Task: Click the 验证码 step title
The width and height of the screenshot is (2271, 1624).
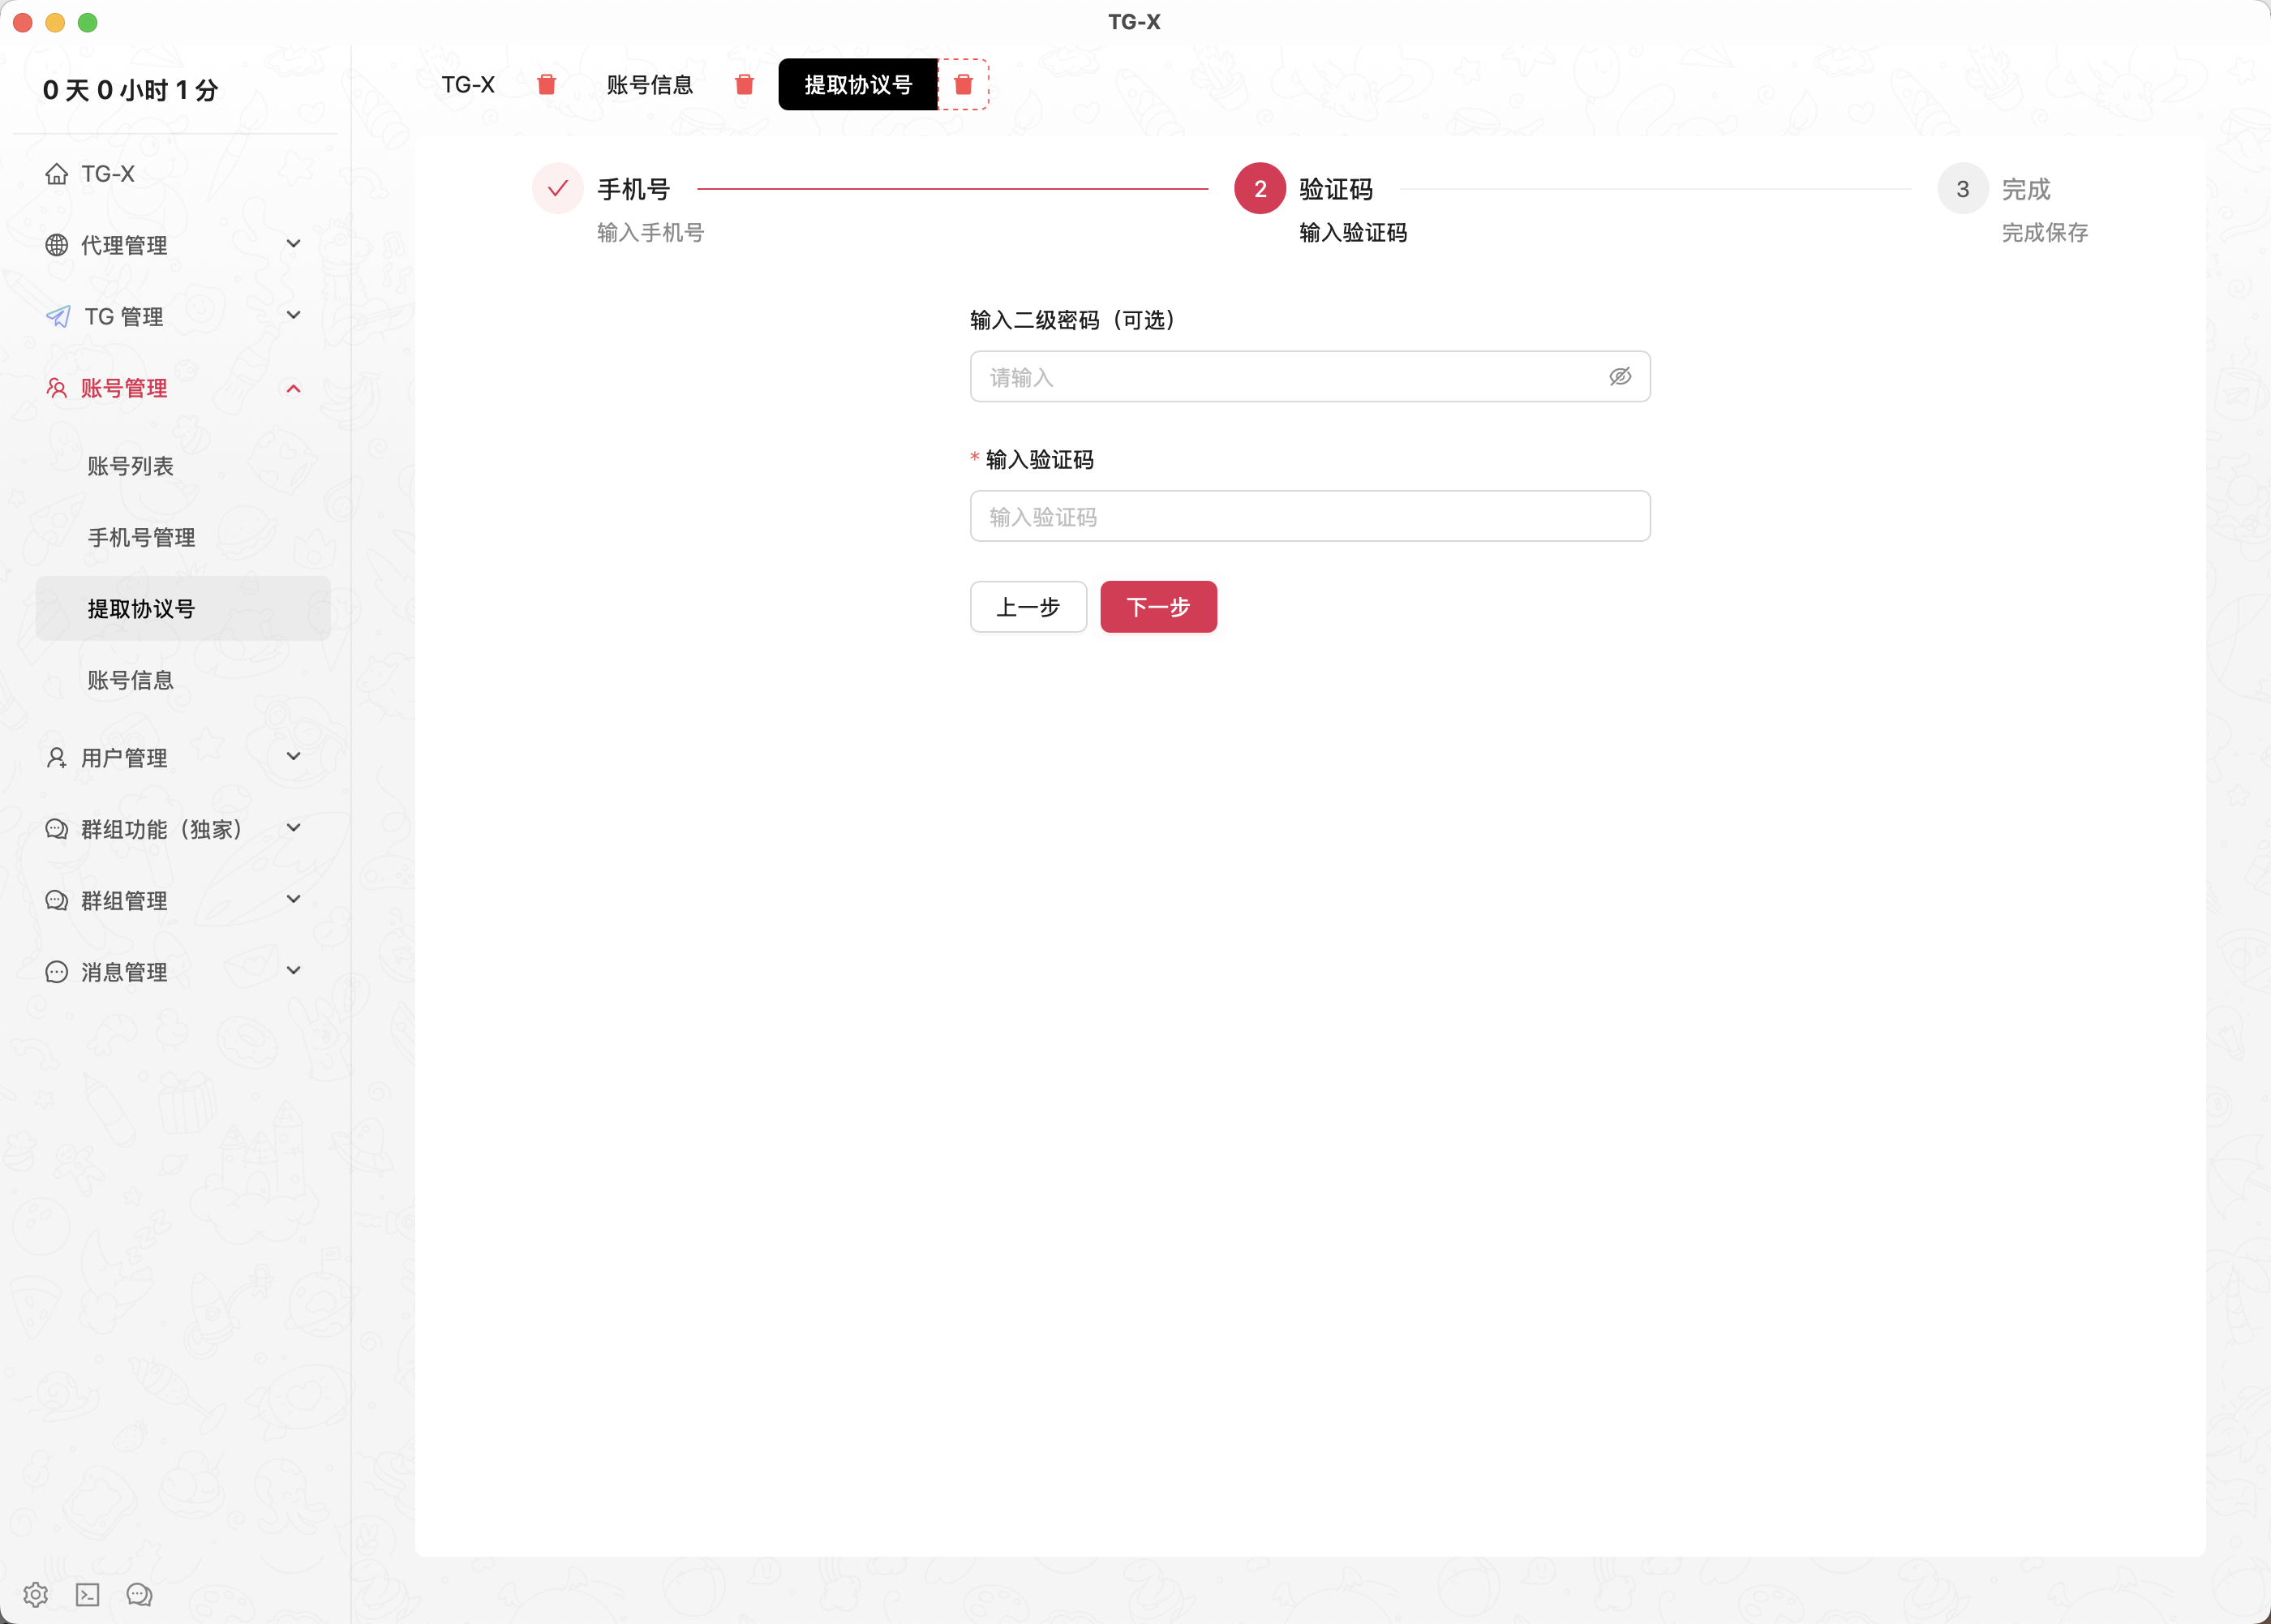Action: [1337, 189]
